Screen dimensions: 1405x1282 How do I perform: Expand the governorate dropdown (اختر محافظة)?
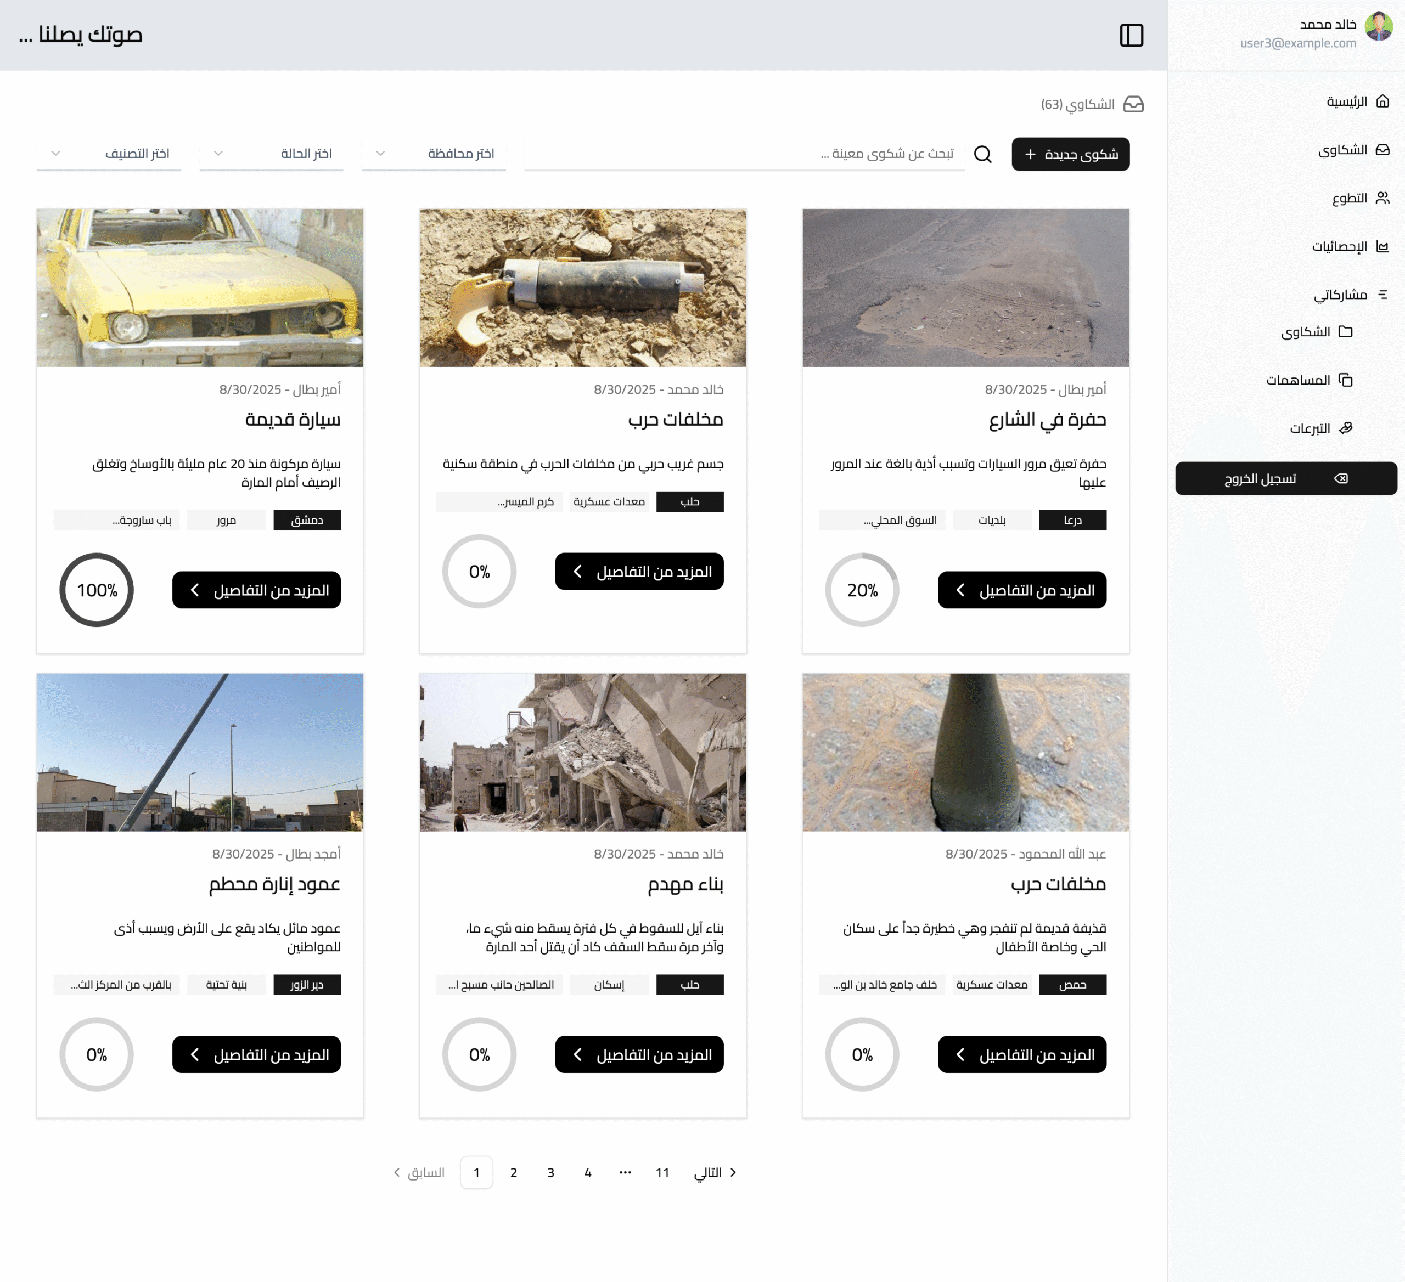coord(434,154)
